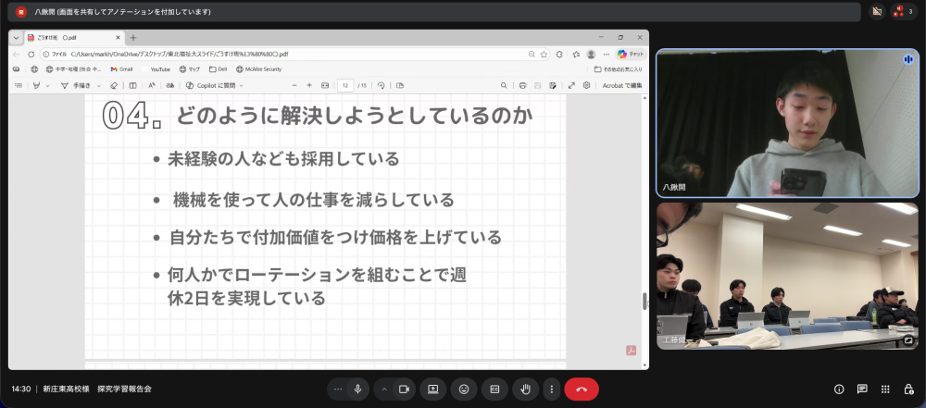
Task: Open the chat panel icon
Action: 862,389
